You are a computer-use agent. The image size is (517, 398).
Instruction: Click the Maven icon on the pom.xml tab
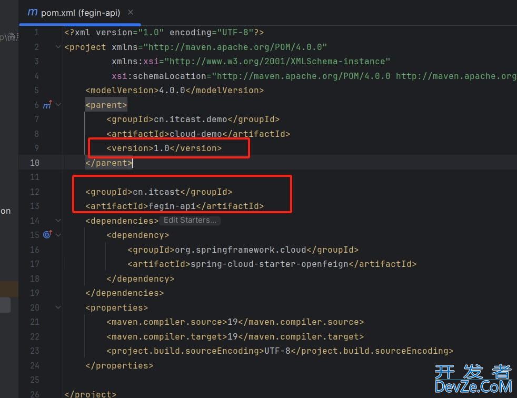point(33,12)
